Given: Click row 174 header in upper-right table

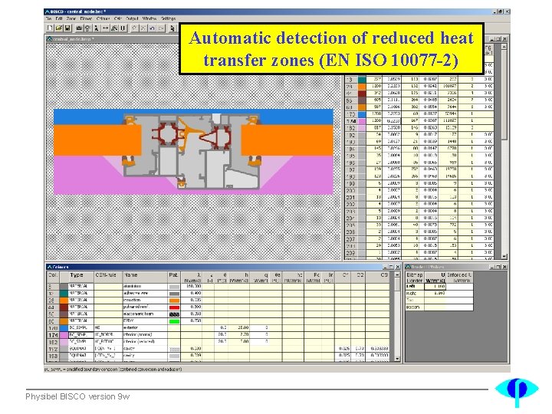Looking at the screenshot, I should point(351,121).
